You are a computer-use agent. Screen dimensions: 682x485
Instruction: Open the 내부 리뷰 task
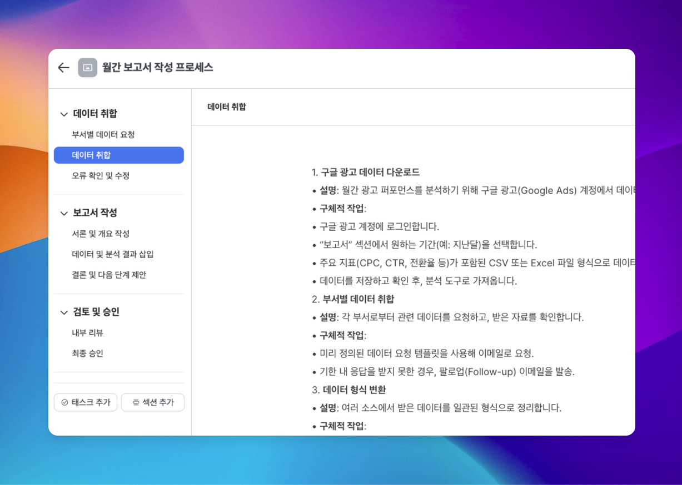click(87, 333)
